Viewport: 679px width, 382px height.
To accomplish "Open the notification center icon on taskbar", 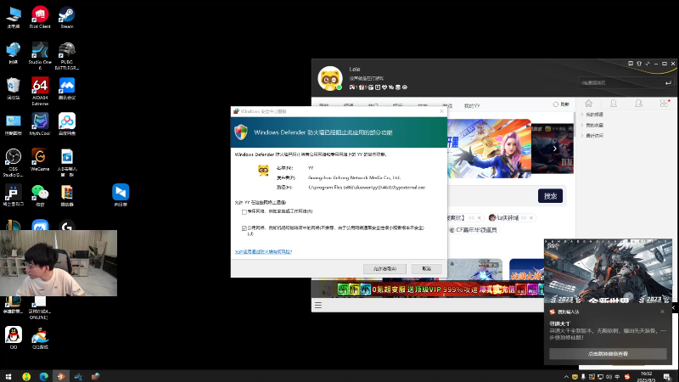I will tap(667, 376).
